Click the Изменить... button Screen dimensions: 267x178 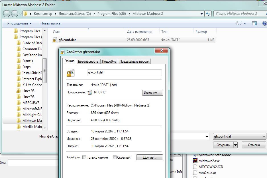coord(152,93)
